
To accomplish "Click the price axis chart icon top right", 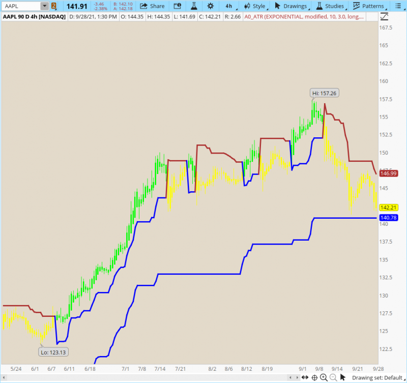I will coord(384,16).
